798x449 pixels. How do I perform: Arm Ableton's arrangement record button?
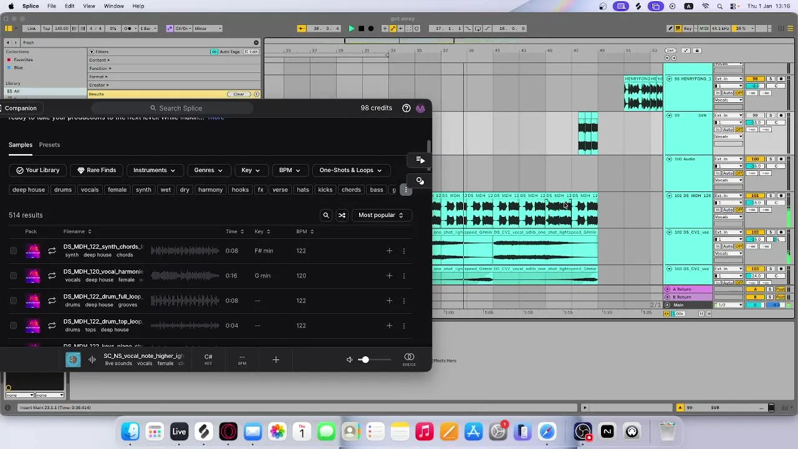(371, 28)
